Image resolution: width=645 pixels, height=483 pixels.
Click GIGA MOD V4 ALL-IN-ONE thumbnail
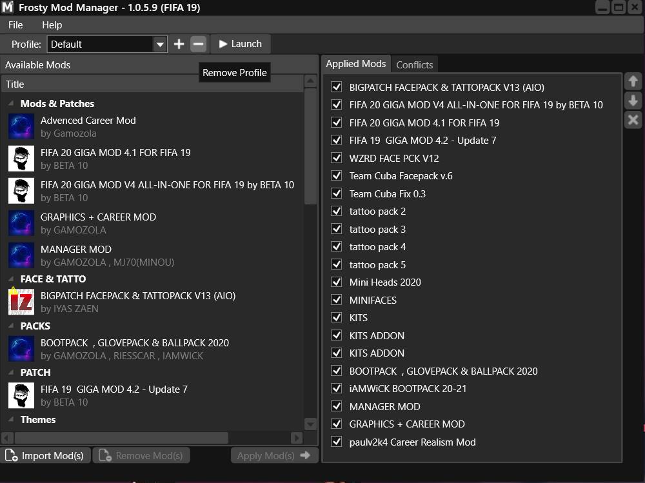[x=21, y=191]
